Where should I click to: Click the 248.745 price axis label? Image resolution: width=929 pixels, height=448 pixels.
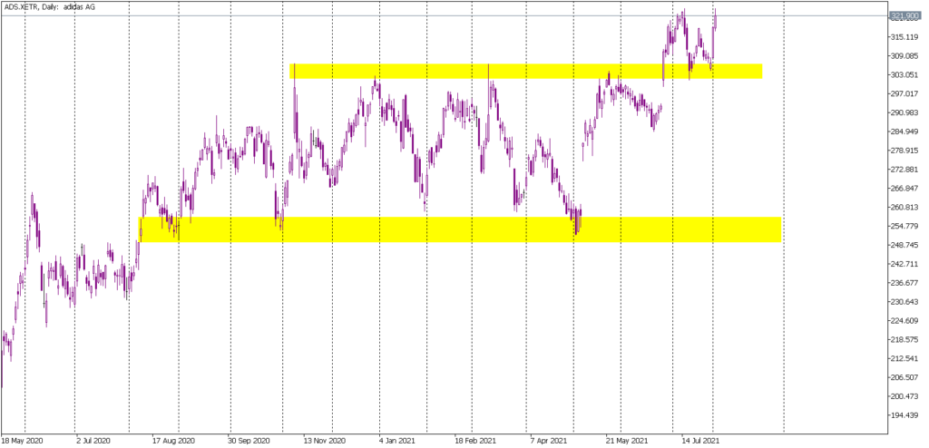tap(905, 246)
